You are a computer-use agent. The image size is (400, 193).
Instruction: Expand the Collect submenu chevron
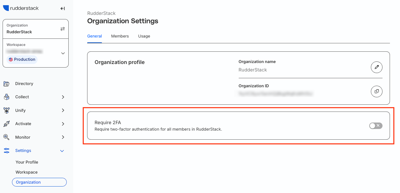point(63,97)
